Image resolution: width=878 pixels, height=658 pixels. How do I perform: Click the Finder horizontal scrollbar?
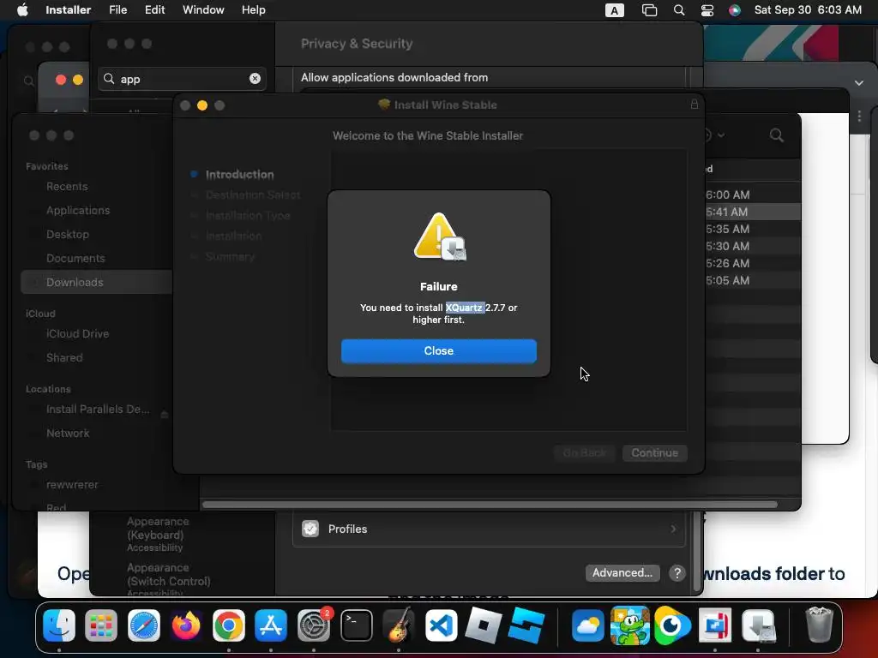490,504
